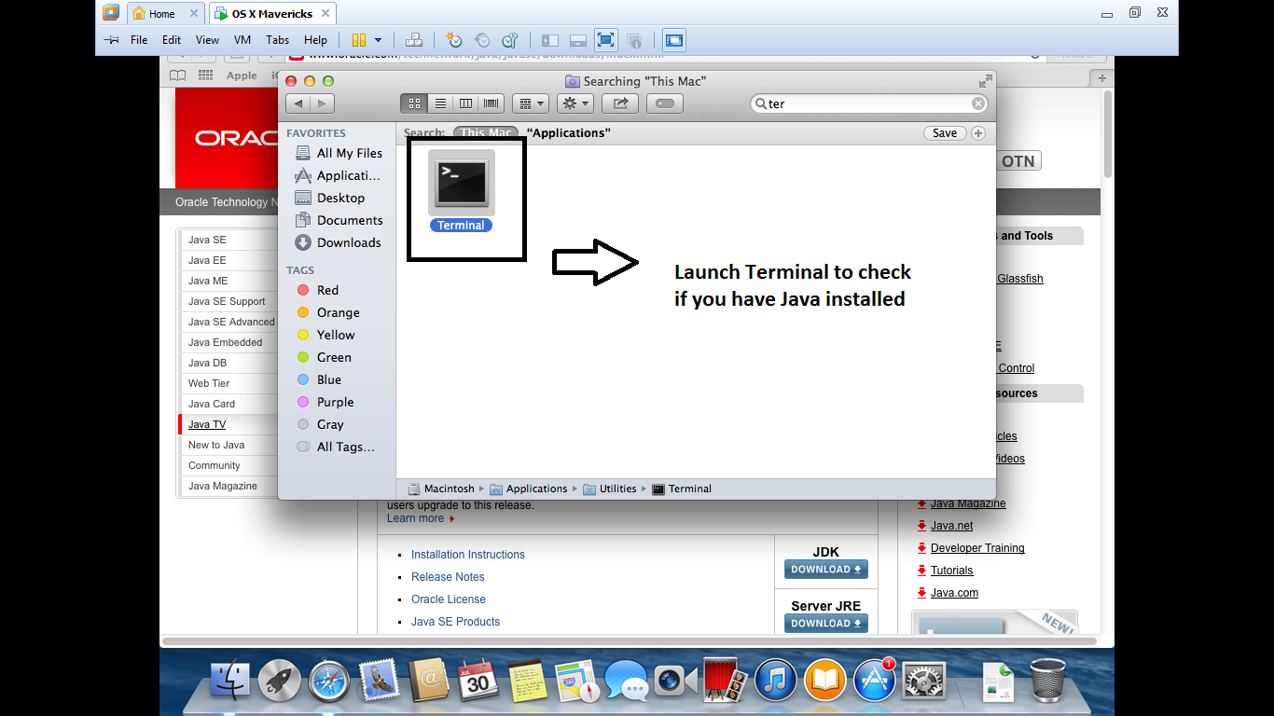Open the VMware Help menu

[315, 40]
